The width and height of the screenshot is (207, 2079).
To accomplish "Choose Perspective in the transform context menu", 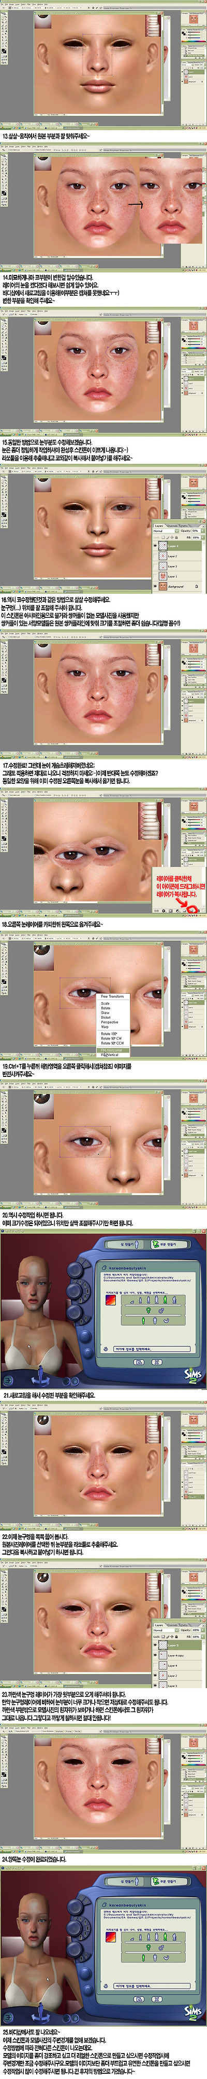I will (x=110, y=1022).
